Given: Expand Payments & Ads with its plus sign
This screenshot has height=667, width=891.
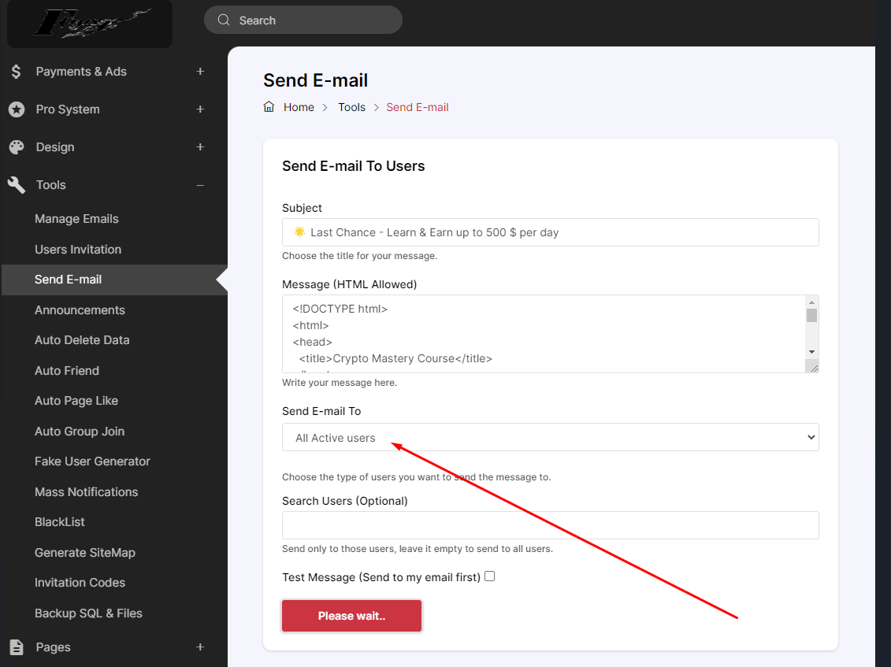Looking at the screenshot, I should (200, 72).
